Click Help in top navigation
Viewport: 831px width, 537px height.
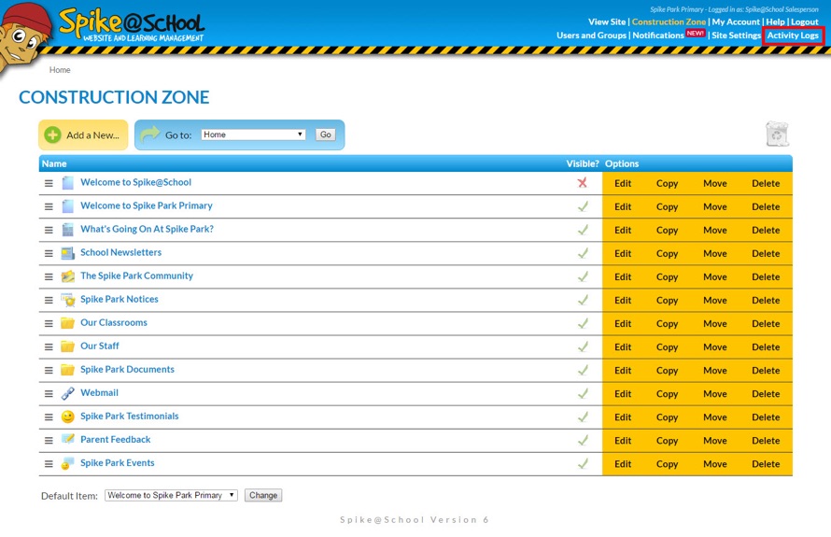[775, 21]
